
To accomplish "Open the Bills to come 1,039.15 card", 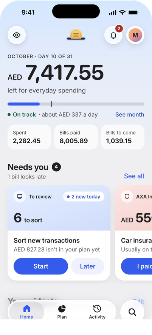I will click(123, 137).
